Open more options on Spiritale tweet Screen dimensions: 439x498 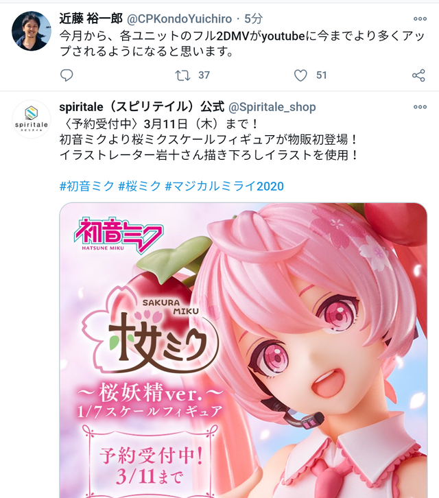click(420, 107)
